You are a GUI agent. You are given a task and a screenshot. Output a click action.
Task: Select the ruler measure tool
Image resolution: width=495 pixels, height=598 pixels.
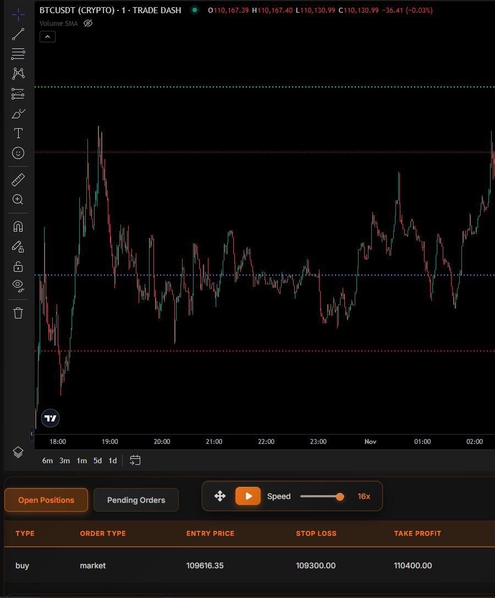coord(18,180)
